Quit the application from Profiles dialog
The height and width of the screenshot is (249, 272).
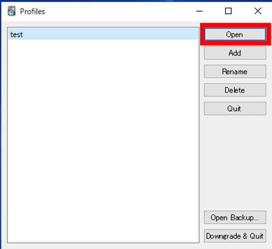(235, 109)
